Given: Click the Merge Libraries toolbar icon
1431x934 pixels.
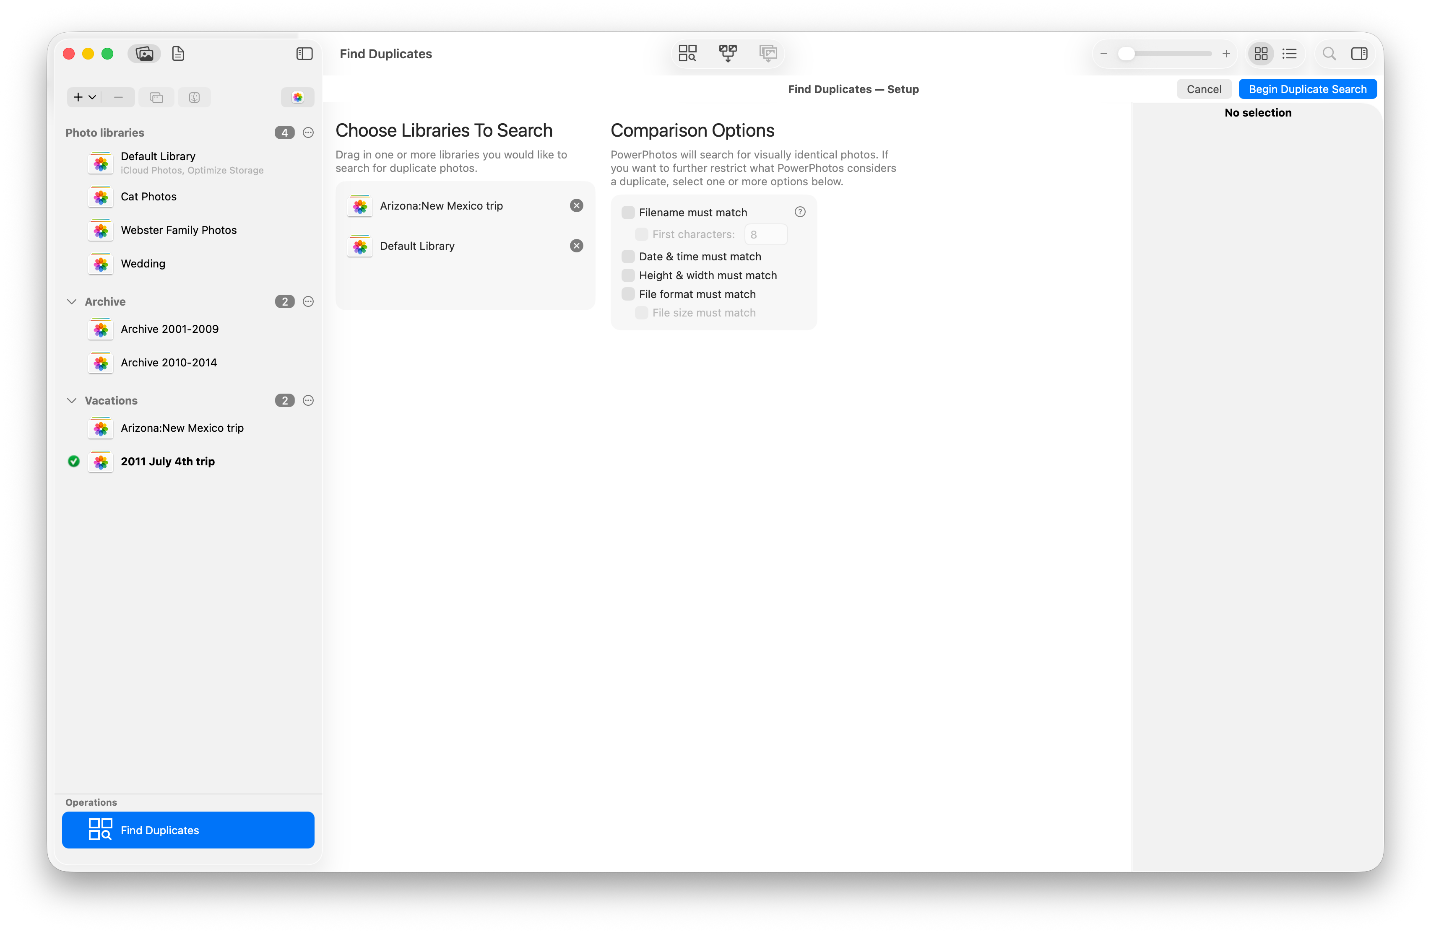Looking at the screenshot, I should coord(728,54).
